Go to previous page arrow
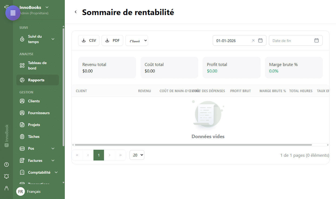336x199 pixels. 88,155
